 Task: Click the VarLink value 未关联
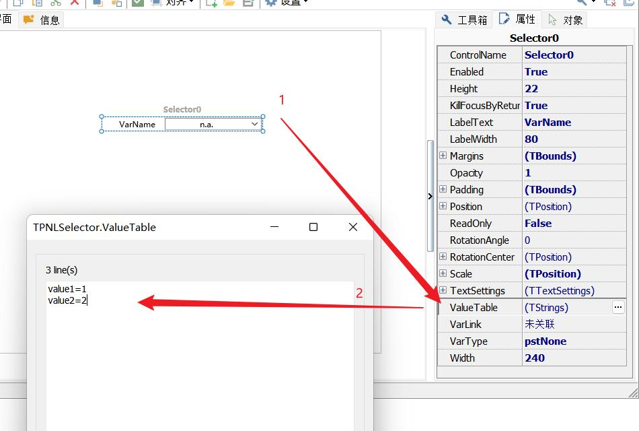click(x=539, y=325)
